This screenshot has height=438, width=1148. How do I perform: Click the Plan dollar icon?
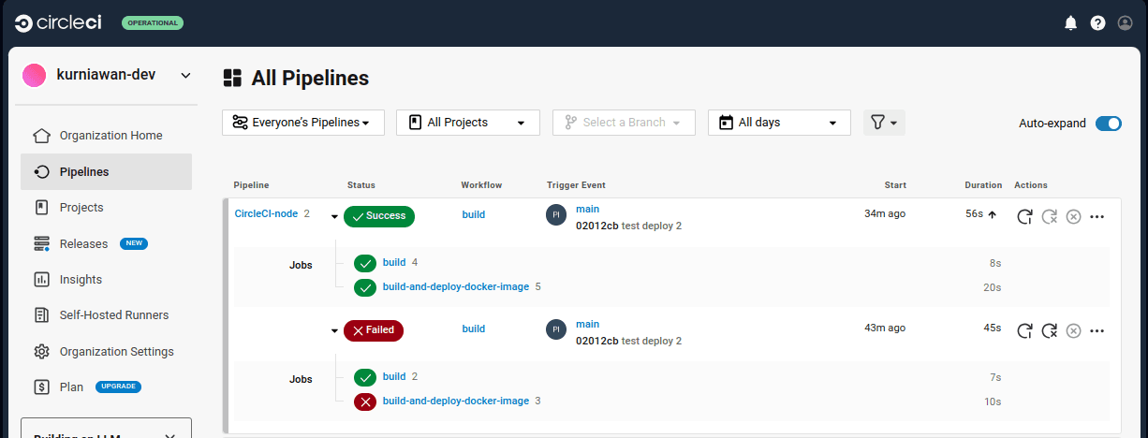pyautogui.click(x=41, y=387)
